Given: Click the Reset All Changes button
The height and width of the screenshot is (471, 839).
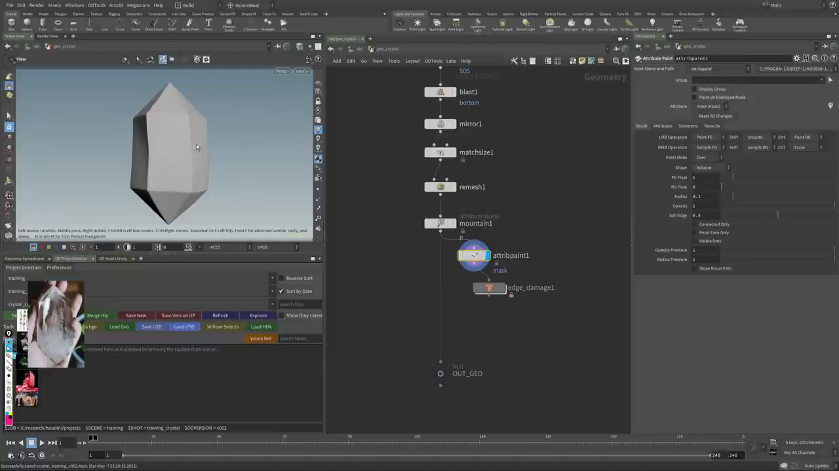Looking at the screenshot, I should pos(715,116).
